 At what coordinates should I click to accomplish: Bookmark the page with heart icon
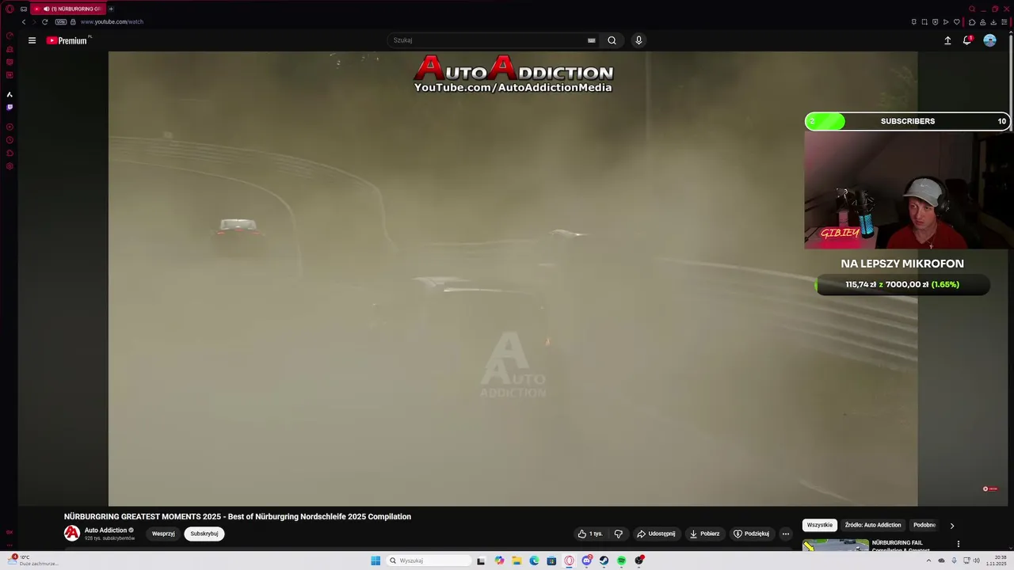(957, 22)
